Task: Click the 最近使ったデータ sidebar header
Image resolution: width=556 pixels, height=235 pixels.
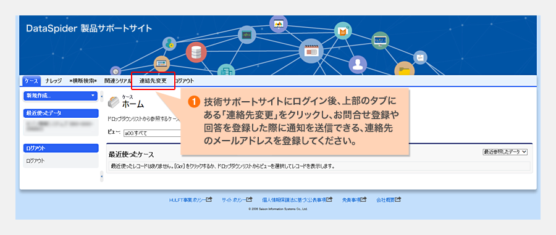Action: coord(61,113)
